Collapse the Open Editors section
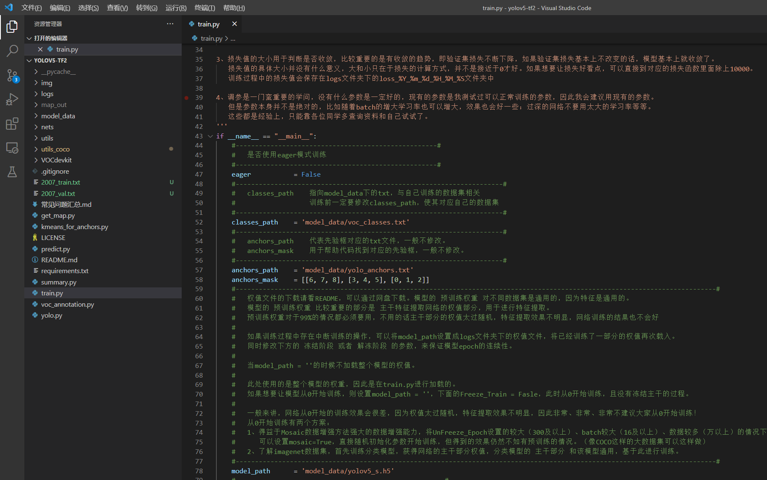The width and height of the screenshot is (767, 480). [x=29, y=38]
